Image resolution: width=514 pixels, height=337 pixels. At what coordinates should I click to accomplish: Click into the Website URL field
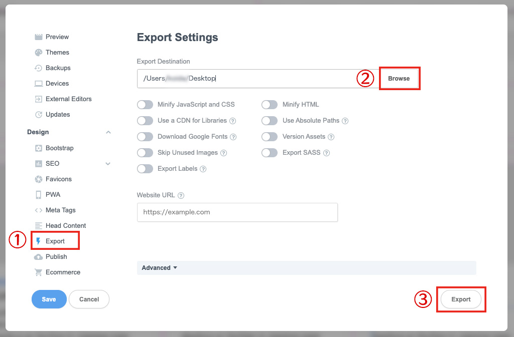point(237,212)
